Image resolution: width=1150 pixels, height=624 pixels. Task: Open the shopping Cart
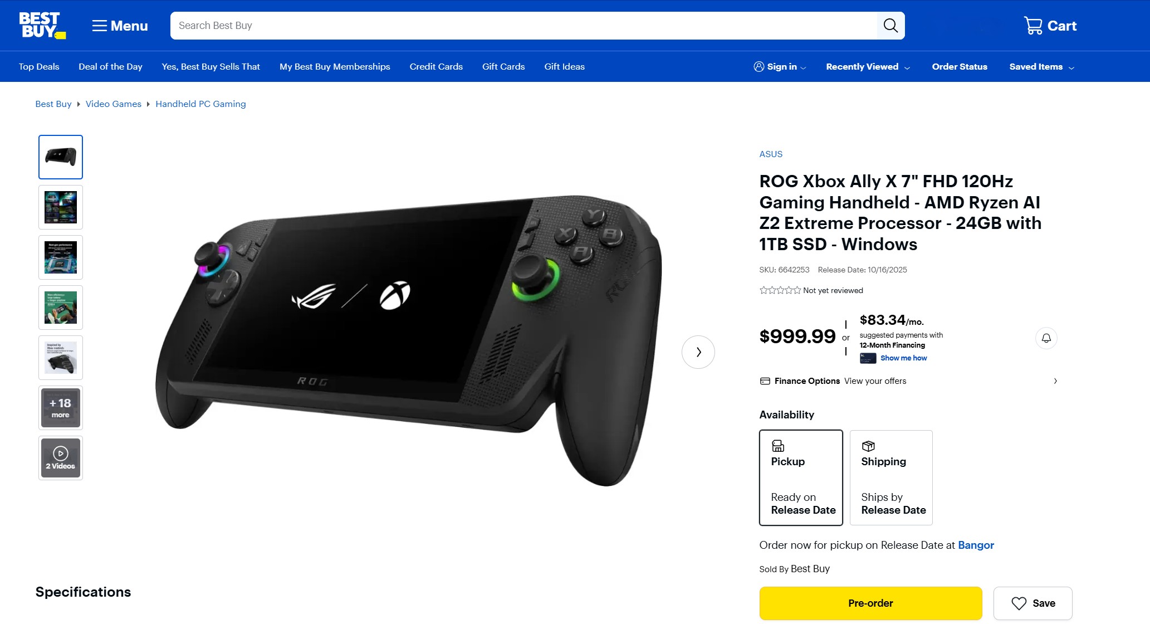click(1050, 26)
